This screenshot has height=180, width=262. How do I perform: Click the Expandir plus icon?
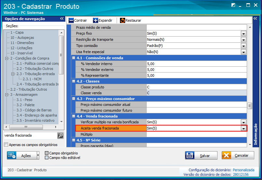(x=96, y=20)
